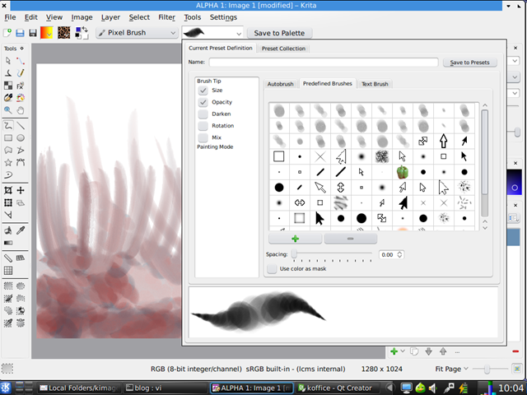The image size is (527, 395).
Task: Switch to the Autobrush tab
Action: pos(280,84)
